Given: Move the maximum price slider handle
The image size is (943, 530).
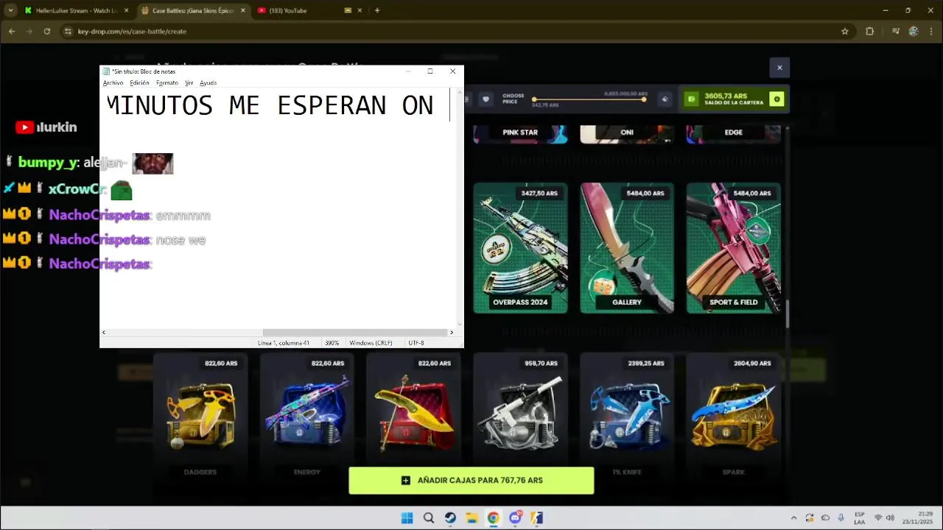Looking at the screenshot, I should (644, 99).
